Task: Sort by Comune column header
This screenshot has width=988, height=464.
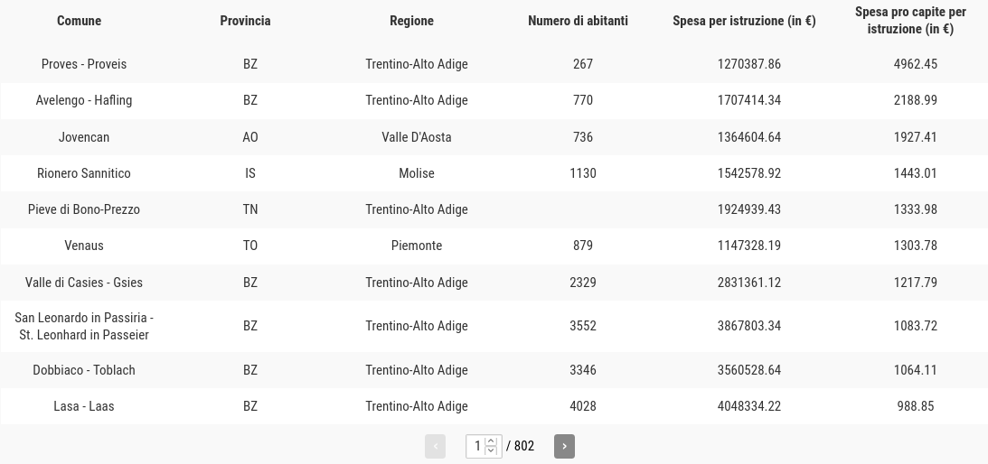Action: point(79,21)
